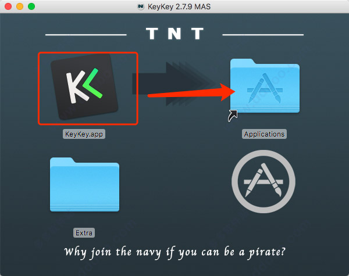Open the Extra folder icon
The image size is (349, 276).
pyautogui.click(x=84, y=184)
